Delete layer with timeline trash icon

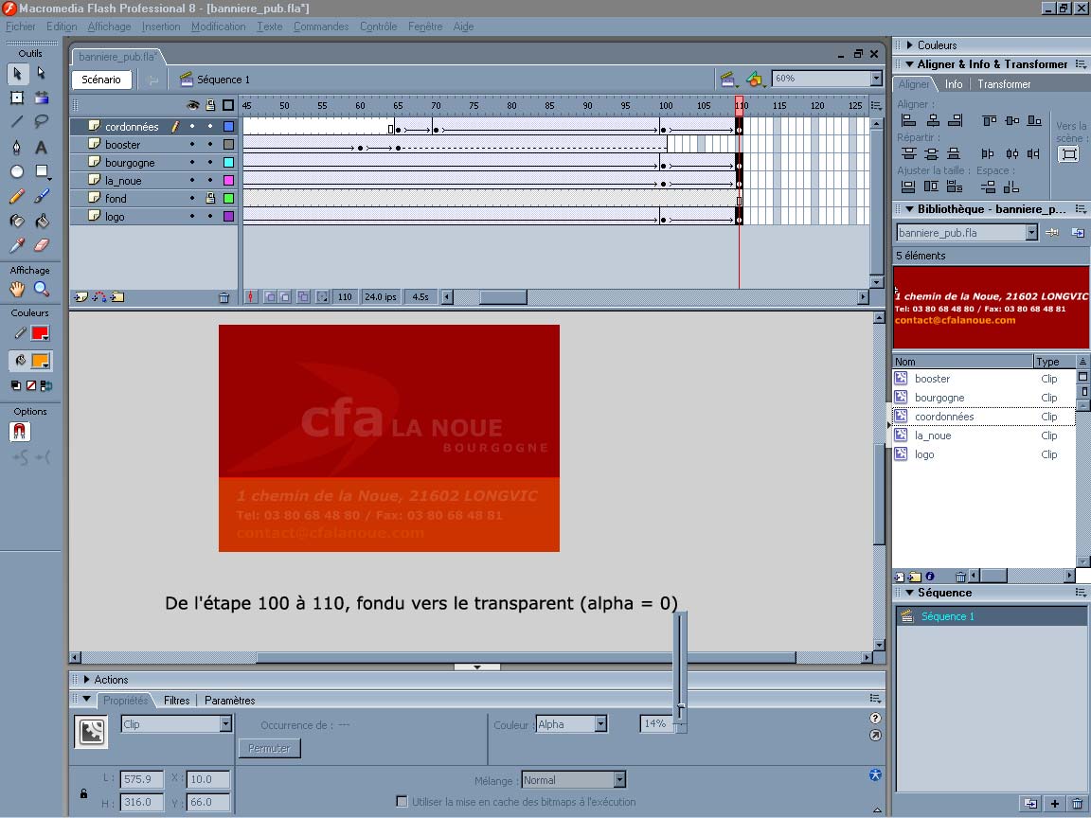click(224, 297)
